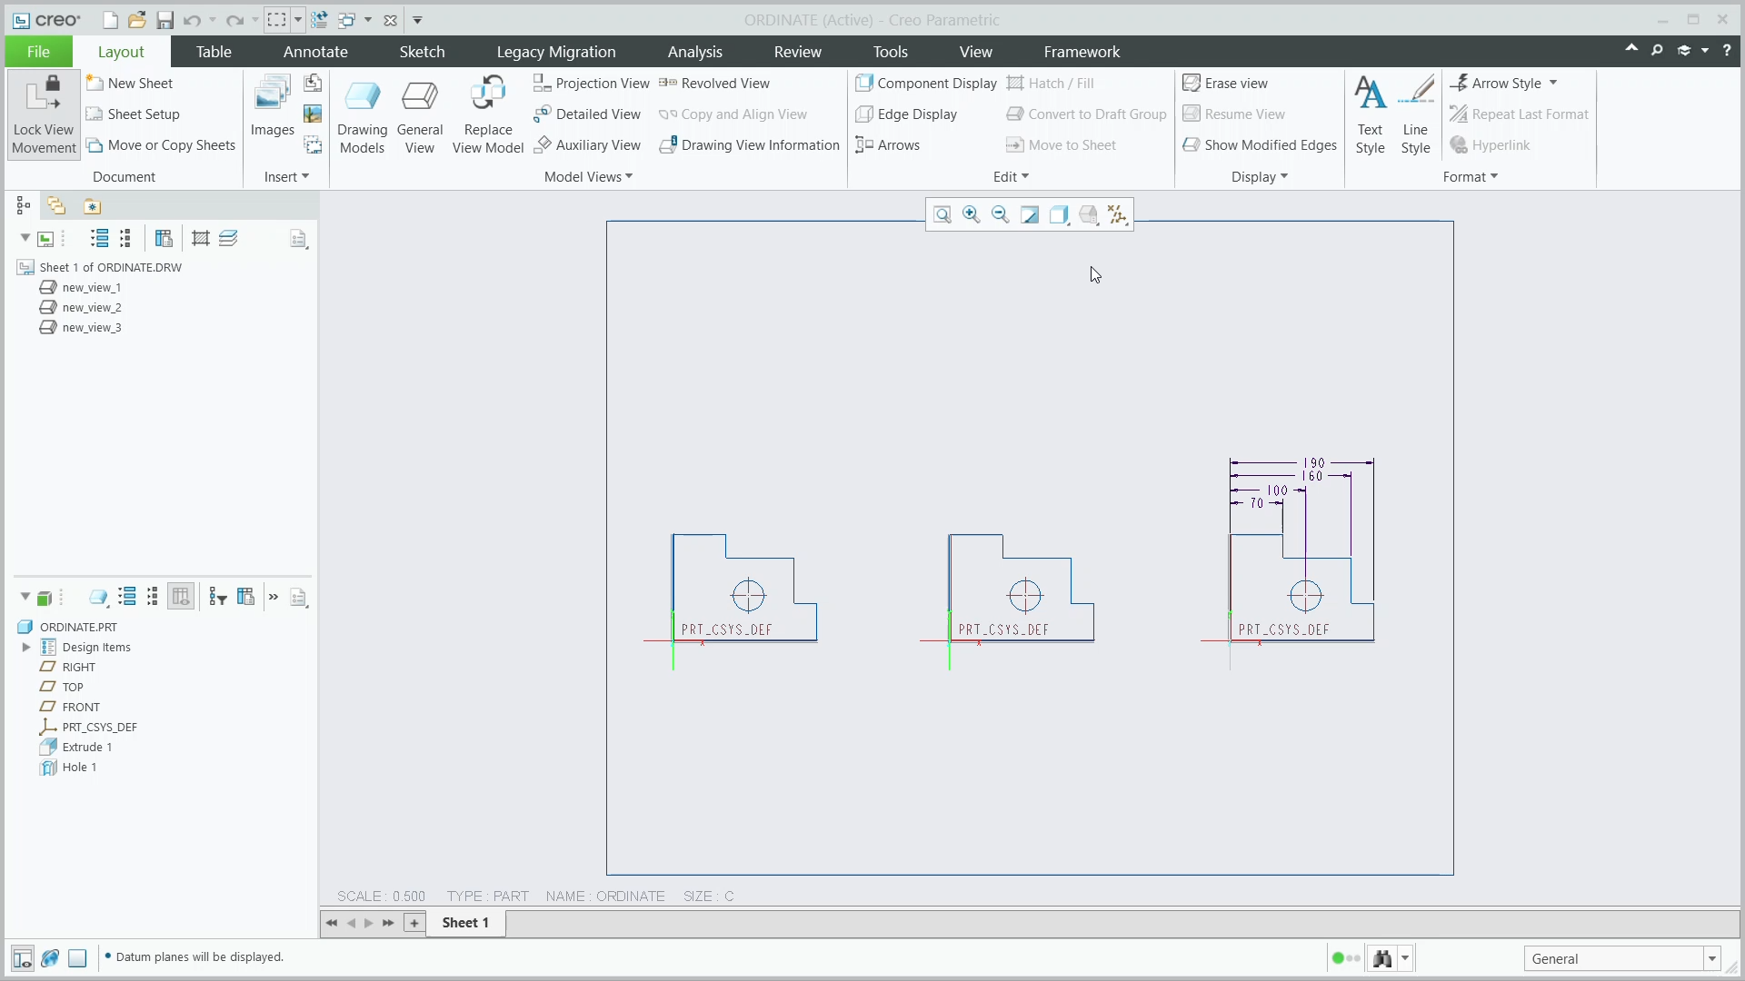Viewport: 1745px width, 981px height.
Task: Click the Zoom In icon on the floating toolbar
Action: (972, 214)
